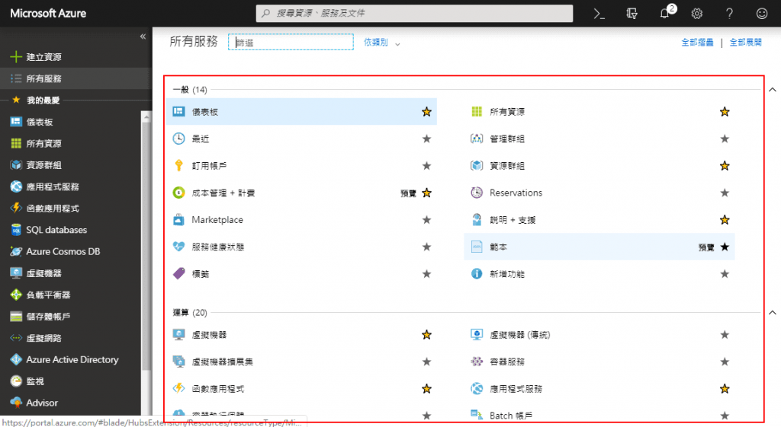781x427 pixels.
Task: Toggle star for 成本管理 + 計費
Action: [x=427, y=193]
